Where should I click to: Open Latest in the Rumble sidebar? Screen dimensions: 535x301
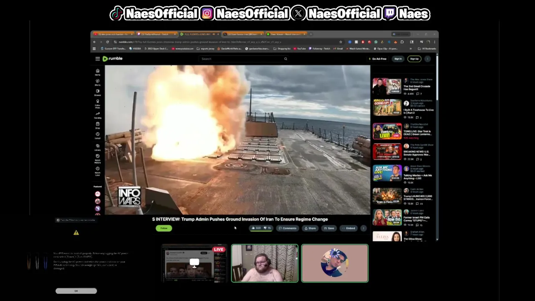[97, 135]
